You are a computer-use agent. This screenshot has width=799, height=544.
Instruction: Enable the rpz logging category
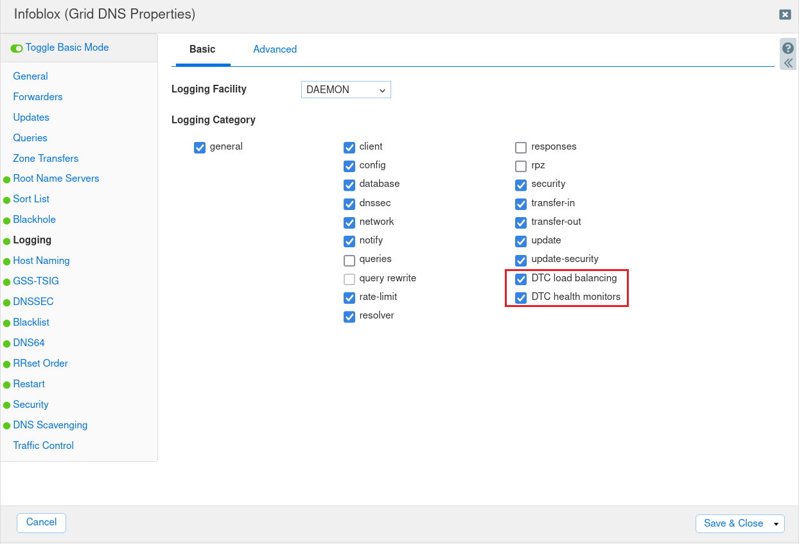521,166
